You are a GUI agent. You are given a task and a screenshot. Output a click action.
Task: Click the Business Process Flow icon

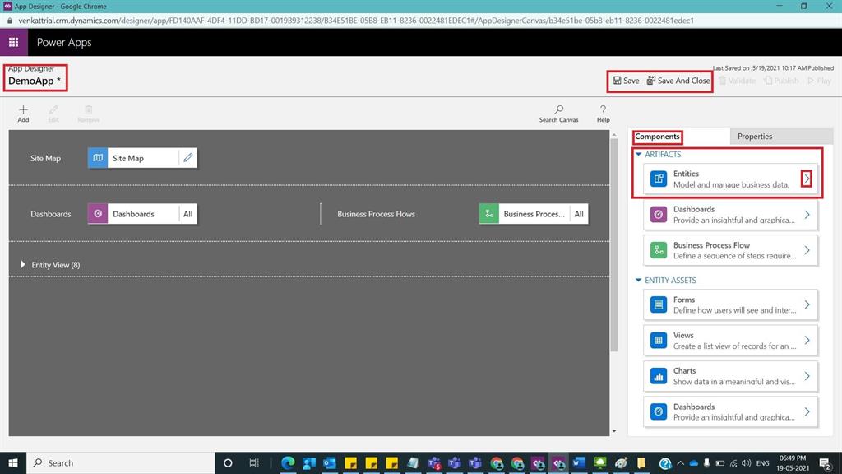657,249
